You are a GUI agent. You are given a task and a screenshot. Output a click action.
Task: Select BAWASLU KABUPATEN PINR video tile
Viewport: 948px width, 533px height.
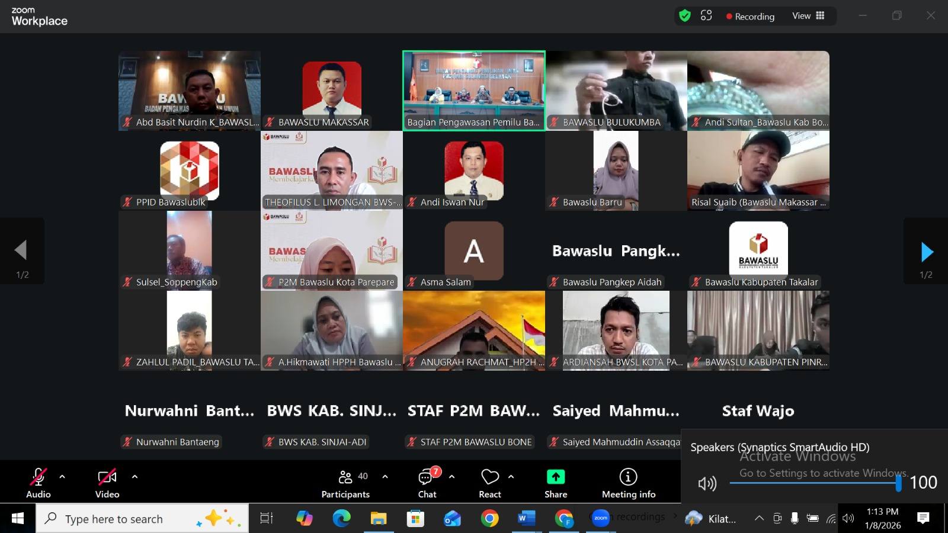coord(758,330)
